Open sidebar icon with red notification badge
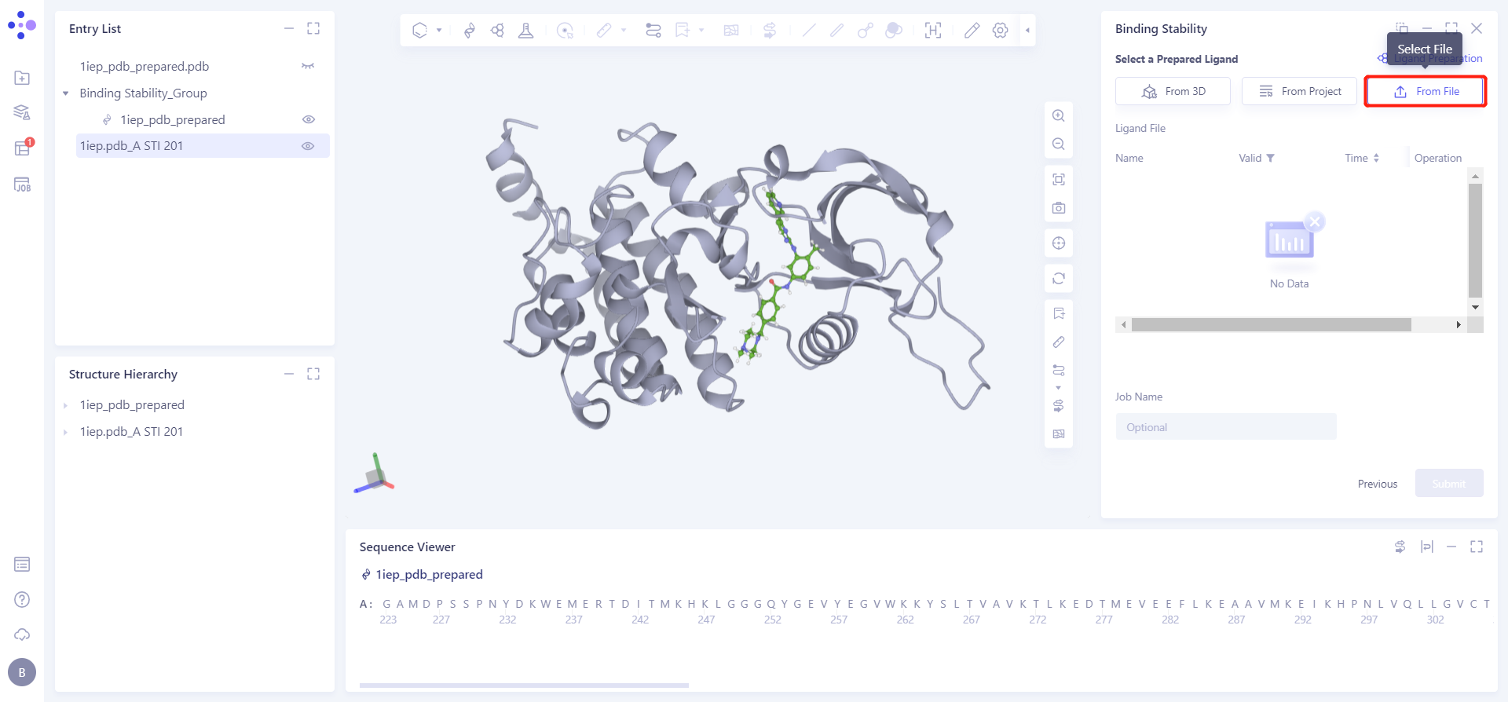This screenshot has width=1508, height=702. tap(22, 148)
